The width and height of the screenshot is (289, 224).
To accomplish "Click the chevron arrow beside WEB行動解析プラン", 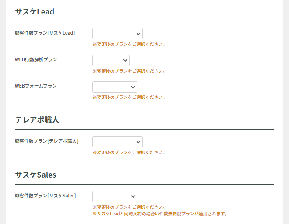I will pos(125,60).
